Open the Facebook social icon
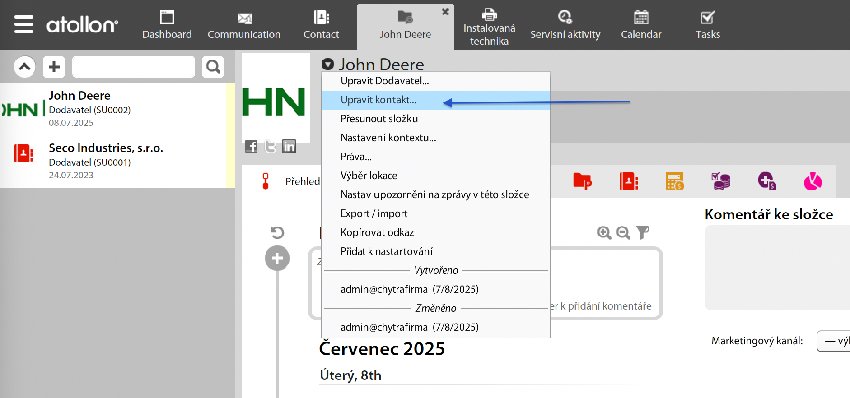This screenshot has height=398, width=850. coord(251,146)
